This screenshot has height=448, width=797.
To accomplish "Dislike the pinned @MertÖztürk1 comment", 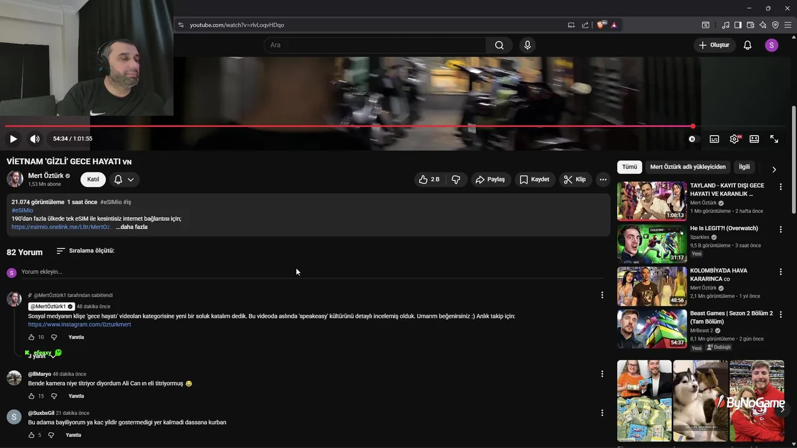I will coord(54,337).
